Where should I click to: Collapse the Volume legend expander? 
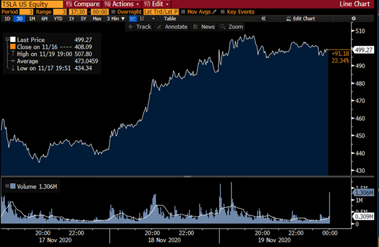pyautogui.click(x=7, y=186)
